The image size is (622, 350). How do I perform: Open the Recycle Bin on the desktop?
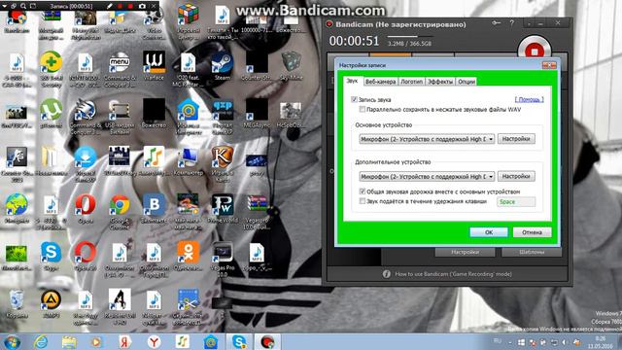pos(17,303)
